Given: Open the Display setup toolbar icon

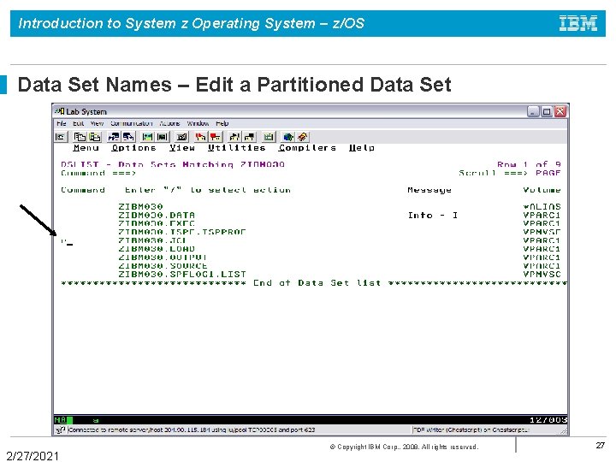Looking at the screenshot, I should point(148,137).
